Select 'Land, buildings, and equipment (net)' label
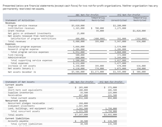This screenshot has height=127, width=162. click(31, 108)
